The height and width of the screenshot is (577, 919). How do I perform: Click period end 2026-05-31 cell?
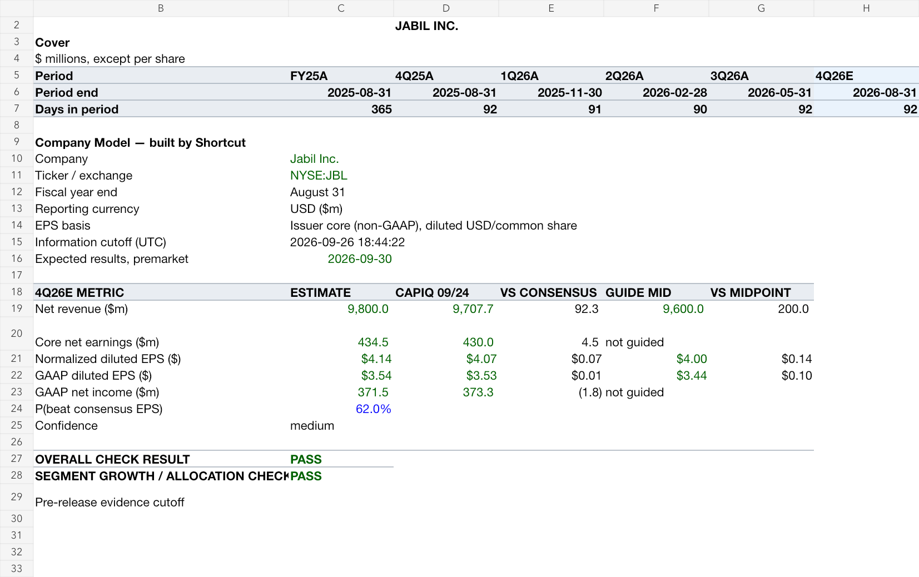[761, 92]
